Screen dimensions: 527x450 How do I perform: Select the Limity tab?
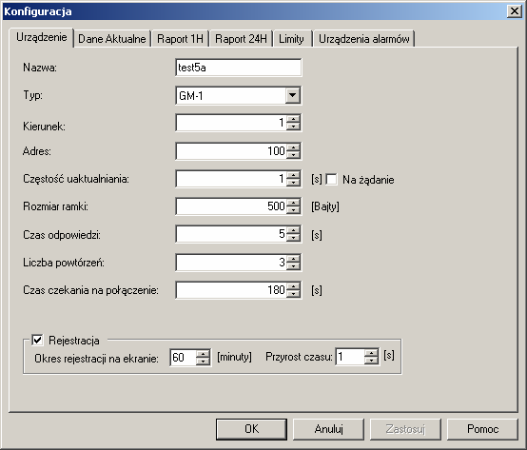[x=291, y=39]
